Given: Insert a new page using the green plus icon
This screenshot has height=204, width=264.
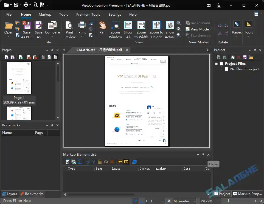Looking at the screenshot, I should tap(21, 57).
